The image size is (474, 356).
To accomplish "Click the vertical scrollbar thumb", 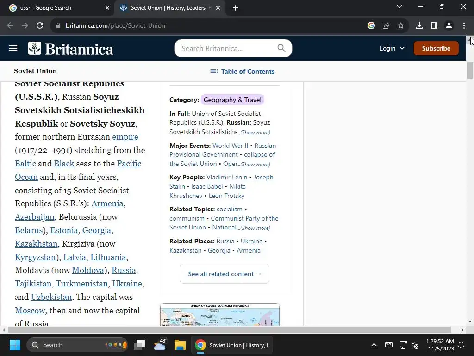I will click(470, 70).
